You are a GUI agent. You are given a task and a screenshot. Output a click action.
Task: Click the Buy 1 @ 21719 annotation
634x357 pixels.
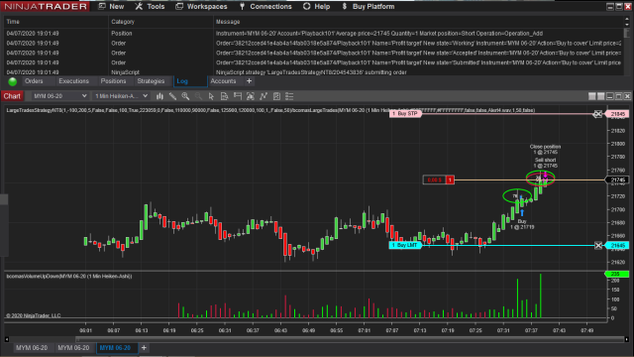click(x=522, y=224)
